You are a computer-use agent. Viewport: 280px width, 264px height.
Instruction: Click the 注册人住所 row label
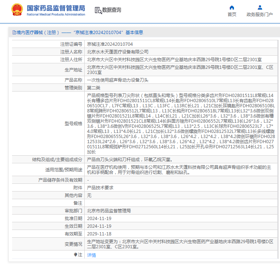[71, 60]
